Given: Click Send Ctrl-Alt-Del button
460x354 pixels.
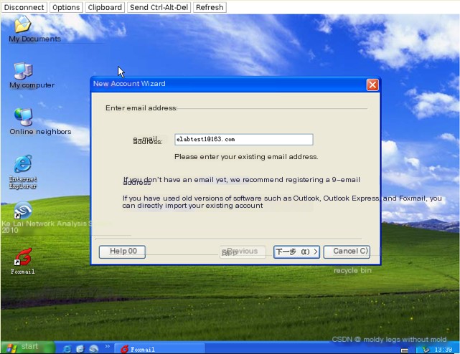Looking at the screenshot, I should (159, 7).
